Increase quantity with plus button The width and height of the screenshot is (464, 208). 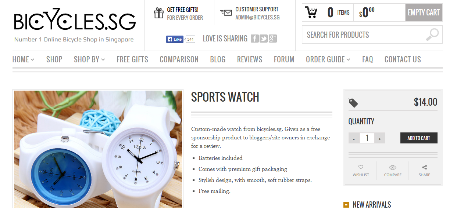(x=380, y=138)
